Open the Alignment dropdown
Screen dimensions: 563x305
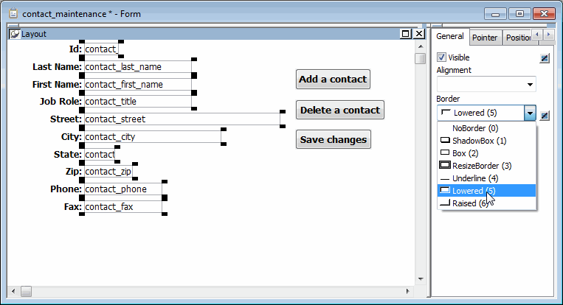point(486,84)
